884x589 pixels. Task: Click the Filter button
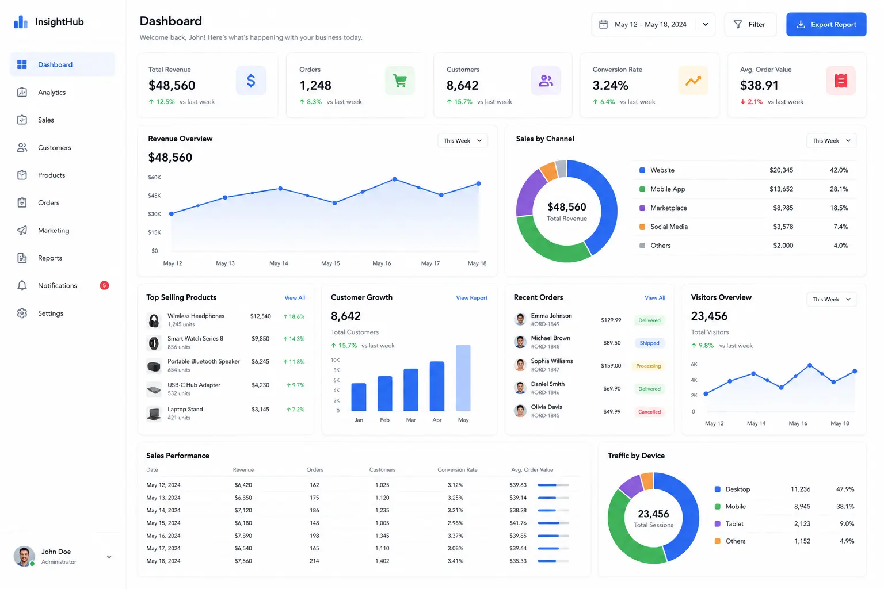(x=750, y=24)
